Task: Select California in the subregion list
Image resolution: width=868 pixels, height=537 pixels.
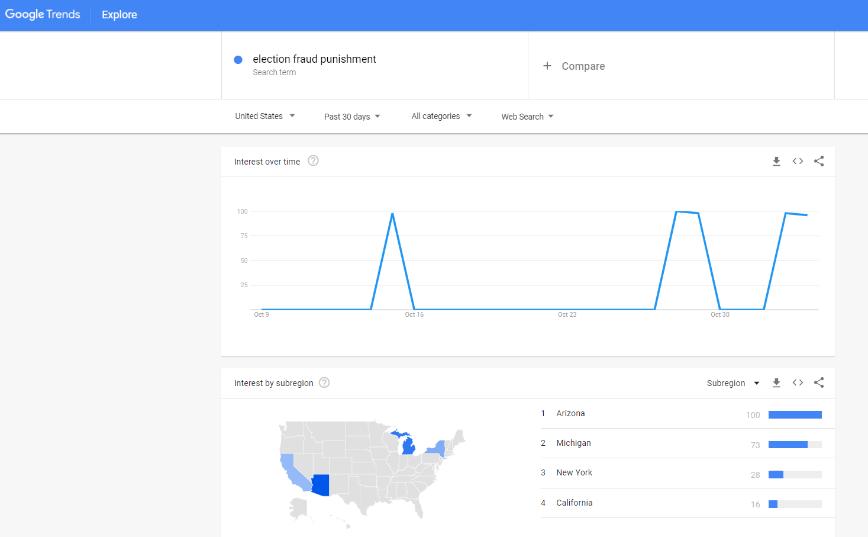Action: (x=574, y=503)
